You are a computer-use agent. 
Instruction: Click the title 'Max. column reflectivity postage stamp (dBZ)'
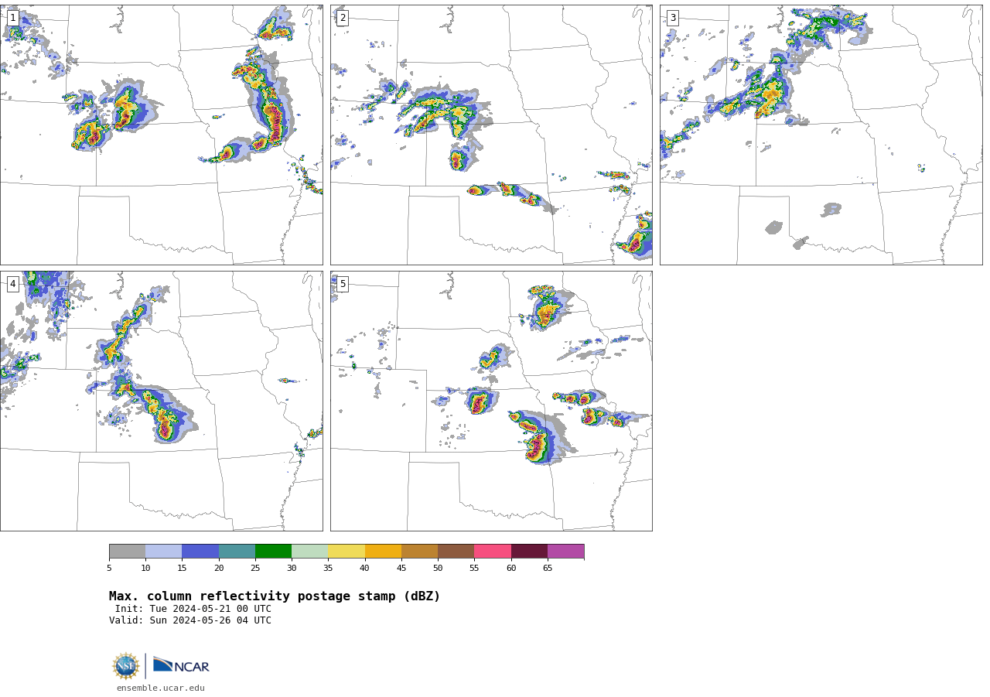275,596
